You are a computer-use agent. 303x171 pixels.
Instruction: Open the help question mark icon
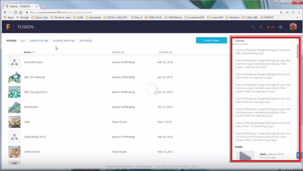280,27
